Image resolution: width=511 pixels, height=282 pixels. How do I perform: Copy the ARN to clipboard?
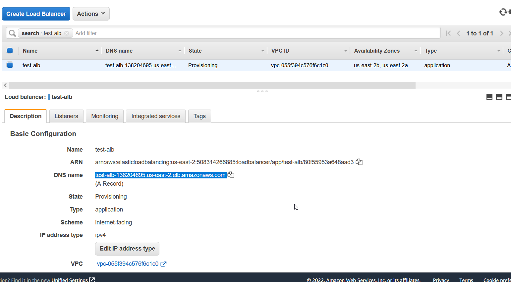coord(359,162)
